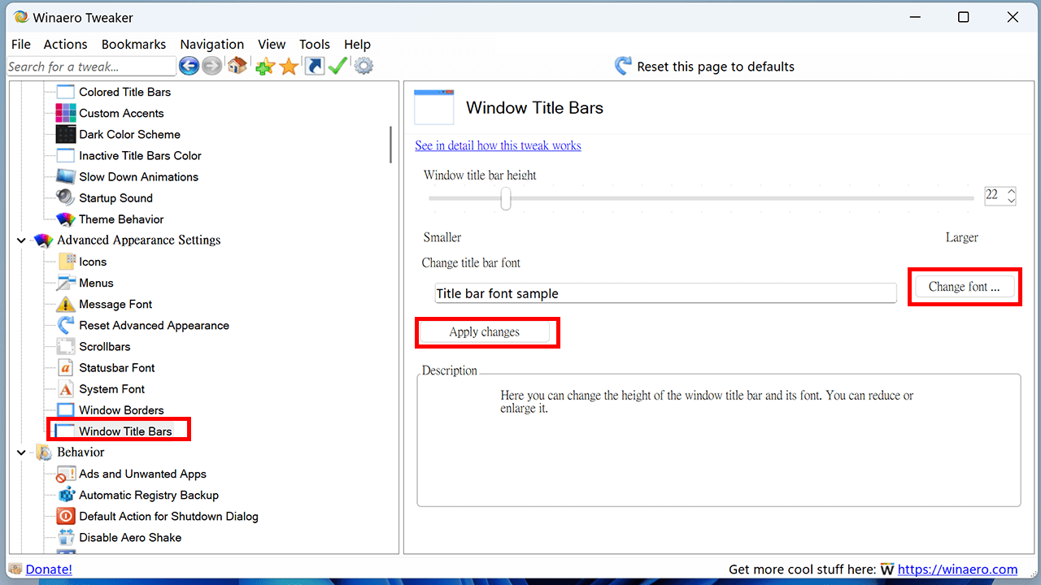Click the Apply changes button

click(x=485, y=332)
